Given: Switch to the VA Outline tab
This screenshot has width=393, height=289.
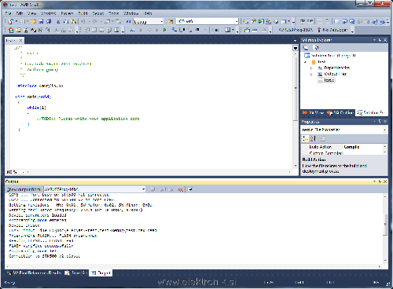Looking at the screenshot, I should (x=340, y=112).
